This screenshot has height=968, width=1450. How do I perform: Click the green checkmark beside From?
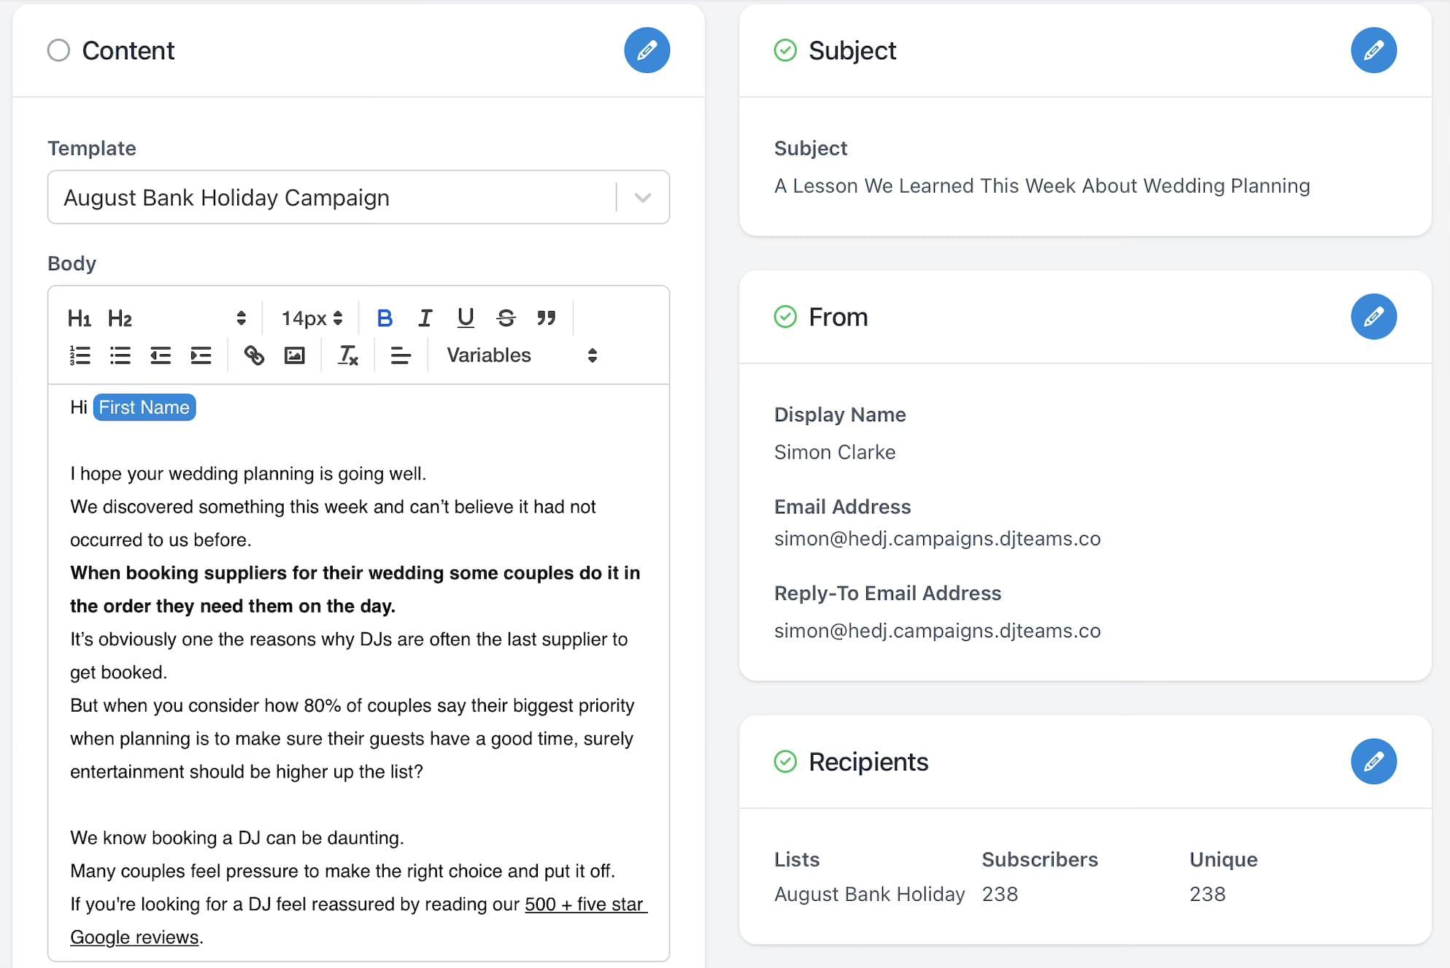[x=784, y=317]
